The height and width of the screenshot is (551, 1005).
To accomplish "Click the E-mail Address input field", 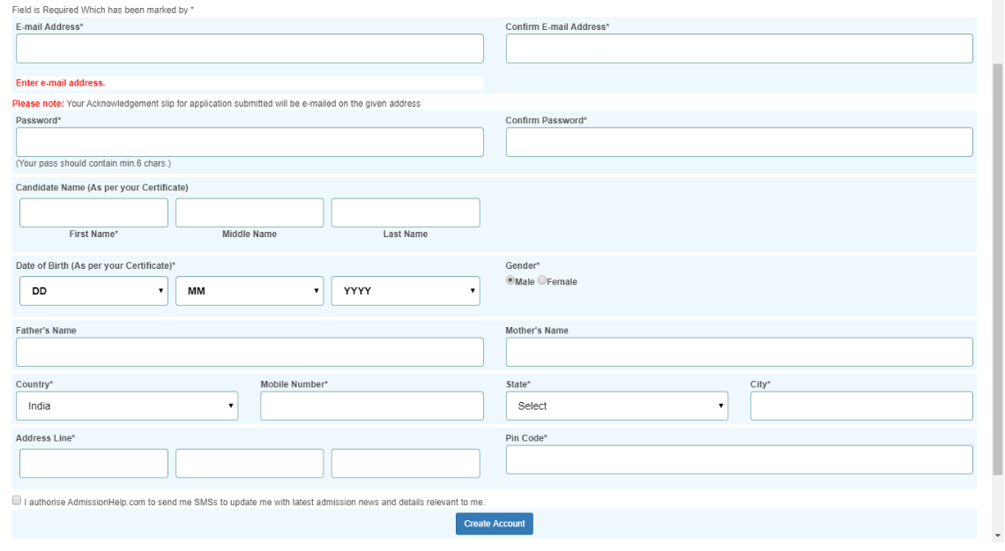I will [249, 48].
